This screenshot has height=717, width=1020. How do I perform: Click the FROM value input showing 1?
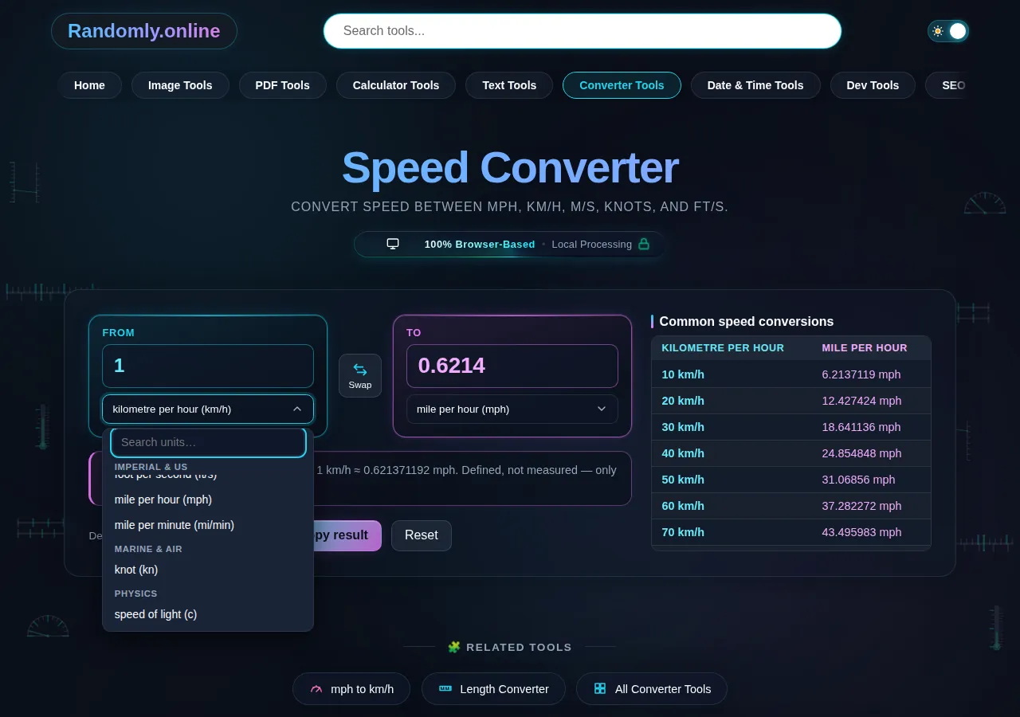coord(208,366)
